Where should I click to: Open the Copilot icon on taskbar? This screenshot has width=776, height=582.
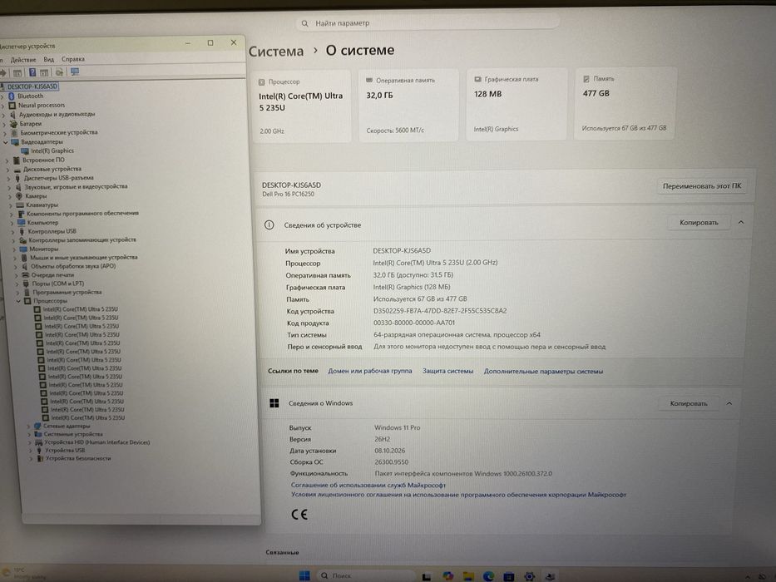tap(447, 575)
